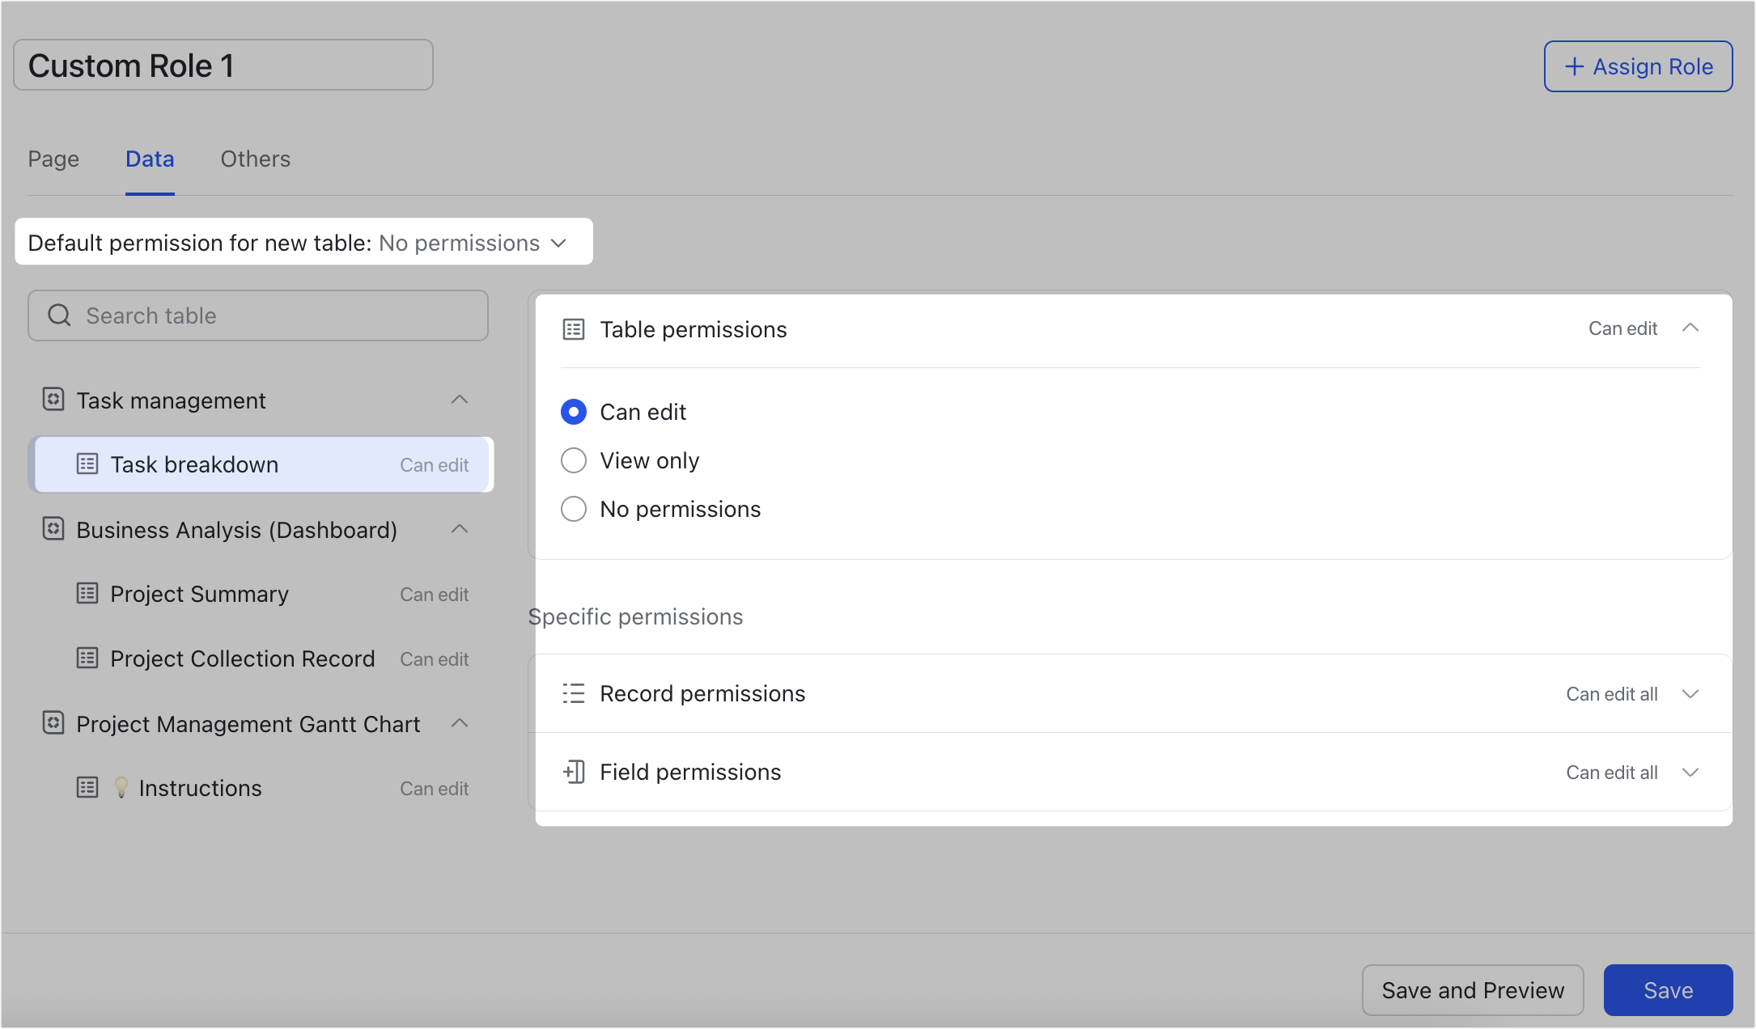Viewport: 1756px width, 1029px height.
Task: Click Can edit all beside Record permissions
Action: (x=1612, y=694)
